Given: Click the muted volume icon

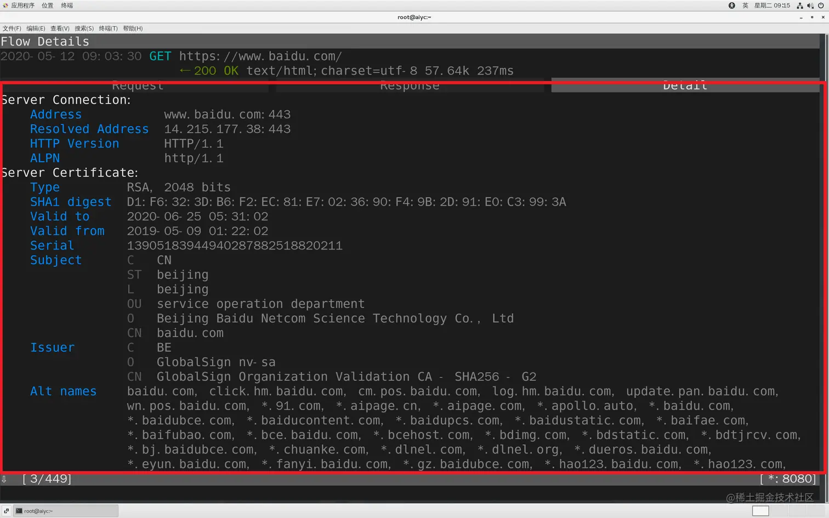Looking at the screenshot, I should tap(810, 5).
